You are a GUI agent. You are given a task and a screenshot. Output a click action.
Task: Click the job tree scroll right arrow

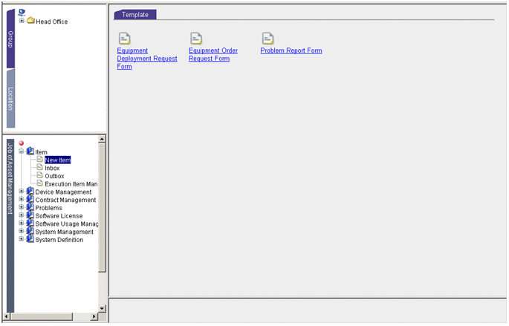[94, 316]
